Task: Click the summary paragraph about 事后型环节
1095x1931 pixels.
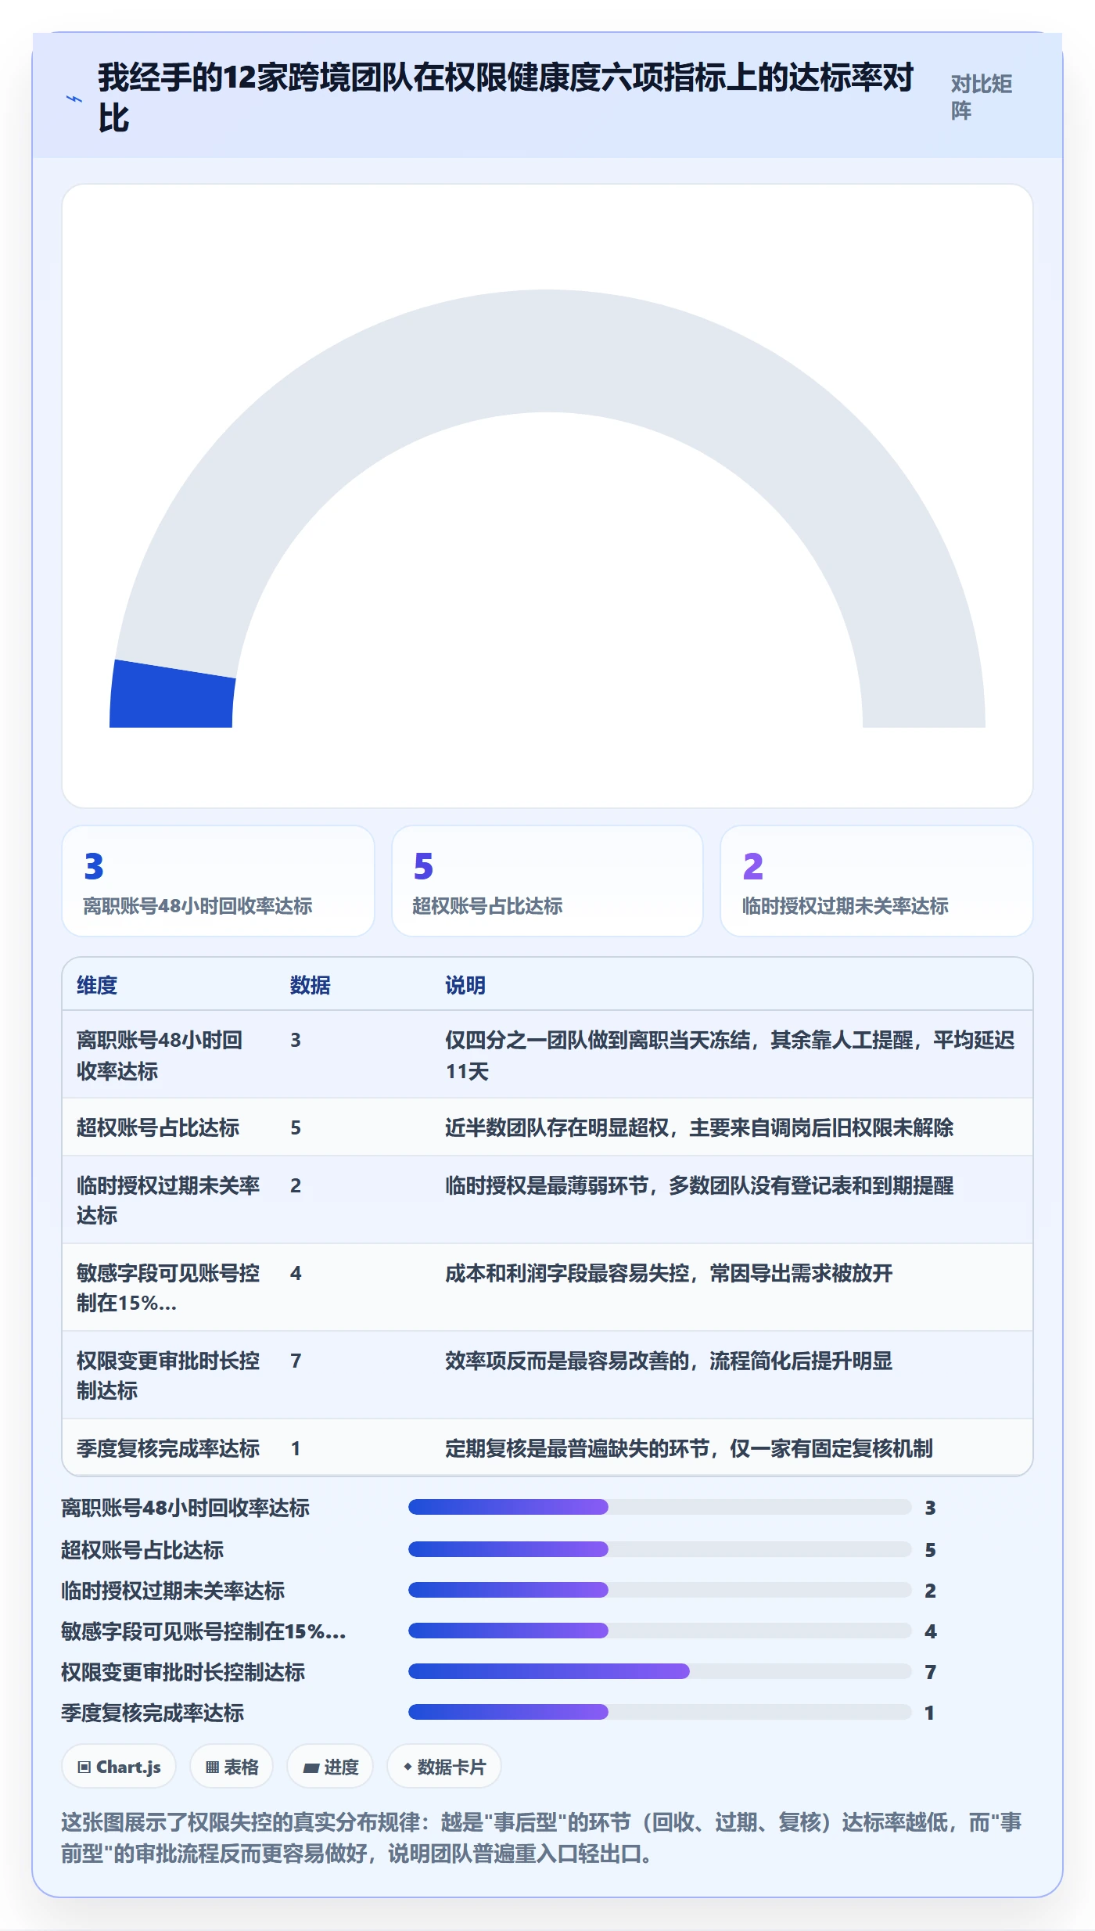Action: tap(541, 1838)
